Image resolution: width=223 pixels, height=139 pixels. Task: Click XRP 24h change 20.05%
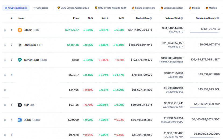click(103, 105)
